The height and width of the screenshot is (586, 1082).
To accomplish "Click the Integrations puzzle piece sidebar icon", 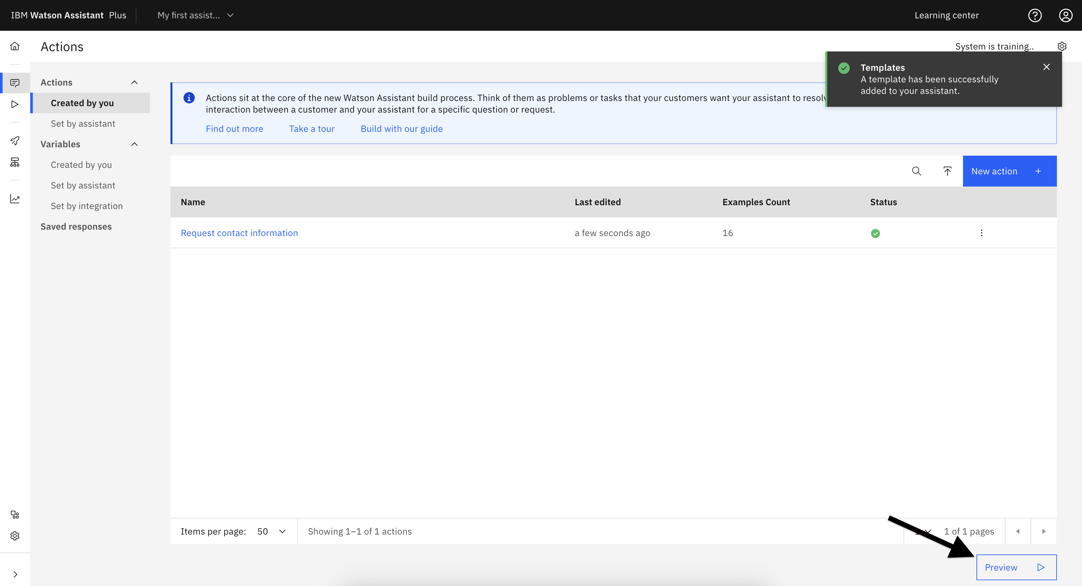I will point(15,515).
